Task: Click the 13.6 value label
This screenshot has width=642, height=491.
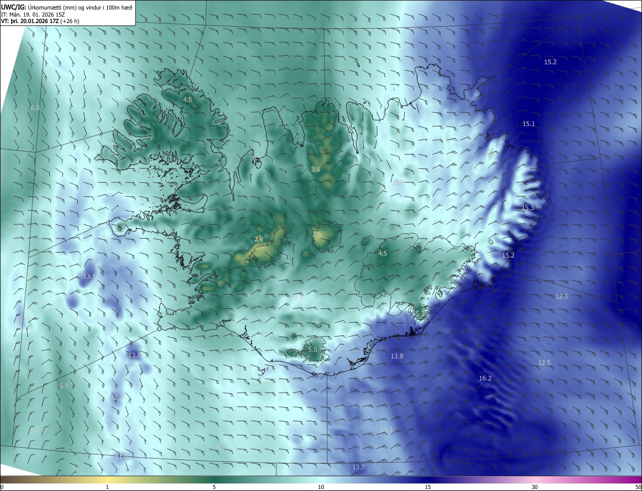Action: [134, 355]
